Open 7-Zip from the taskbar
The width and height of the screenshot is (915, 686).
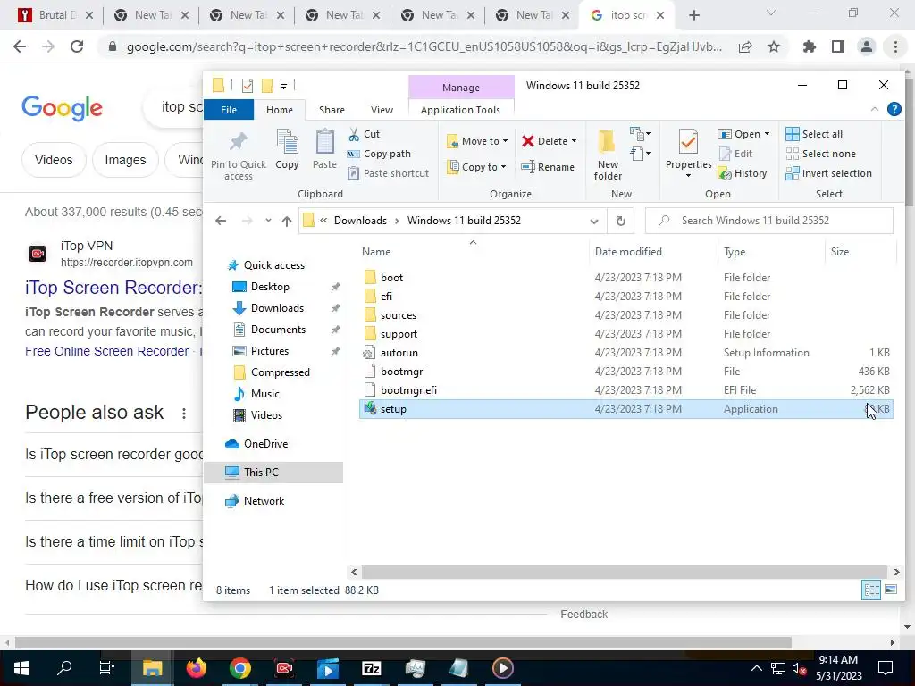[372, 668]
